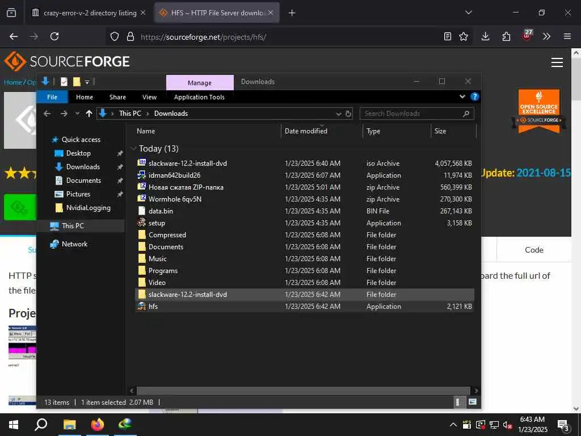
Task: Sort files by the Type column
Action: [x=373, y=131]
